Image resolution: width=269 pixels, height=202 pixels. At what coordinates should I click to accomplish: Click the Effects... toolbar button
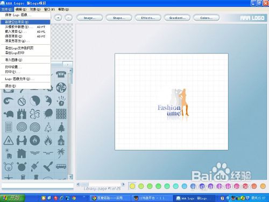(148, 18)
